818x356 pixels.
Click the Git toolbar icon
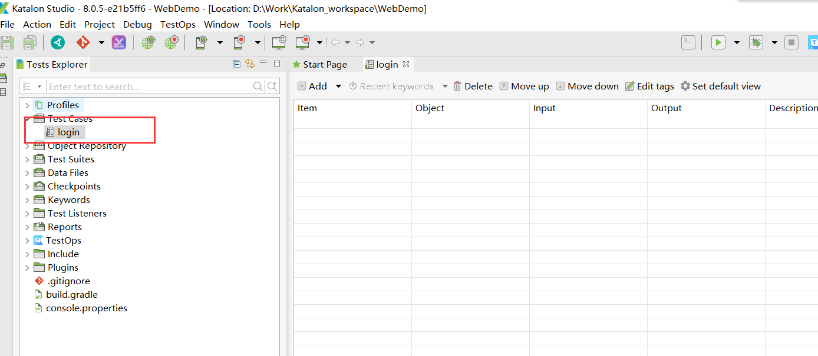point(83,42)
